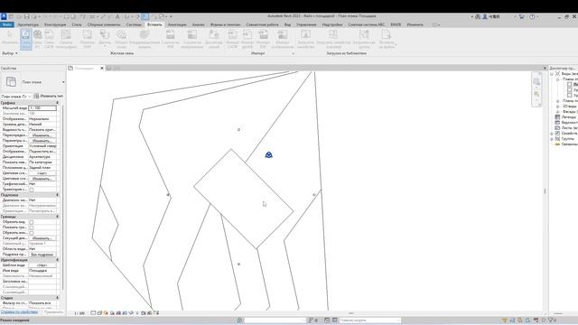The width and height of the screenshot is (578, 325).
Task: Click the Edit Type icon in Properties
Action: [36, 96]
